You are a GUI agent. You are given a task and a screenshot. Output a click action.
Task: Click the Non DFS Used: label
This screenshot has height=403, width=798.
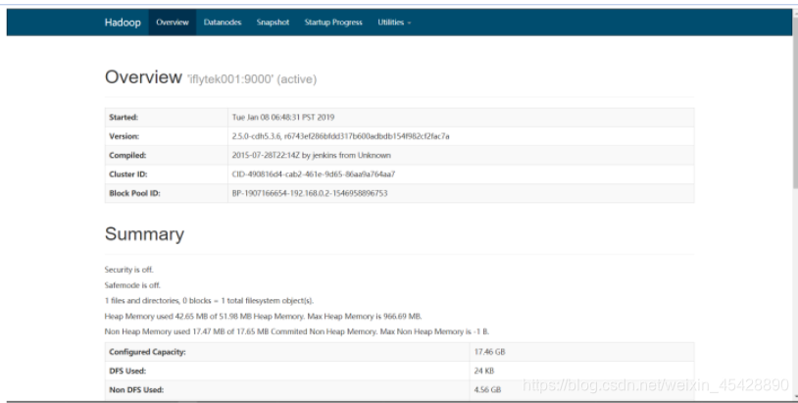click(136, 390)
